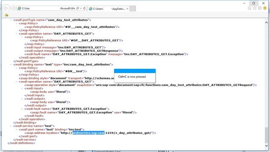This screenshot has height=152, width=270.
Task: Click ":1234/z_day_attributes_get/" in soap:address
Action: pyautogui.click(x=128, y=133)
